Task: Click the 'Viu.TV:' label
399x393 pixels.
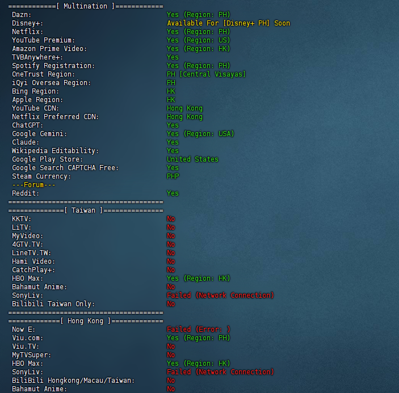Action: tap(26, 346)
